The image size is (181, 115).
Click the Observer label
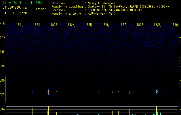58,3
